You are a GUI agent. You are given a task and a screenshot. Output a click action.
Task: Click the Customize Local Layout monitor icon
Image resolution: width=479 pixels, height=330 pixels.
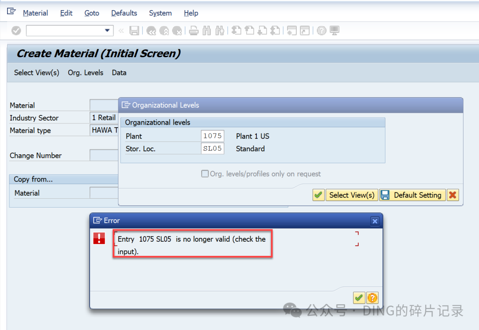coord(334,31)
